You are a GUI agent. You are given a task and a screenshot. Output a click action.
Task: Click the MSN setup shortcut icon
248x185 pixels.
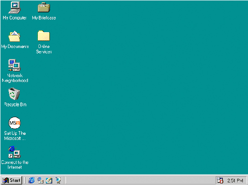pyautogui.click(x=14, y=123)
